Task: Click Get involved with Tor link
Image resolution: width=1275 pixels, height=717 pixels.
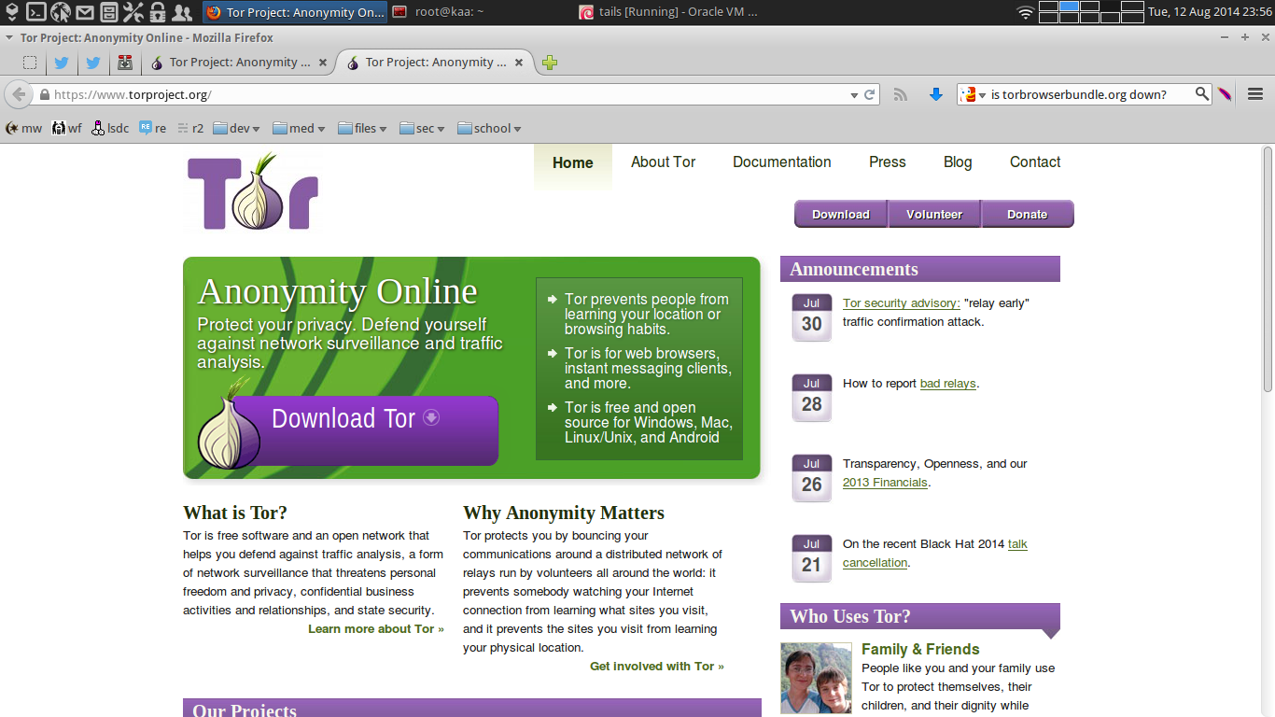Action: 657,667
